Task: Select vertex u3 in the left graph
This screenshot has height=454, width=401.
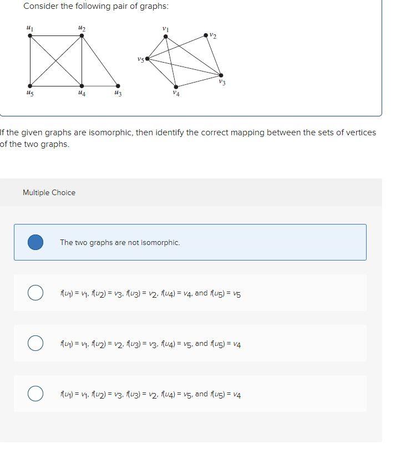Action: click(118, 86)
